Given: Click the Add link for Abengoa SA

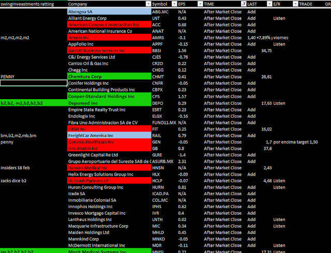Looking at the screenshot, I should click(251, 12).
